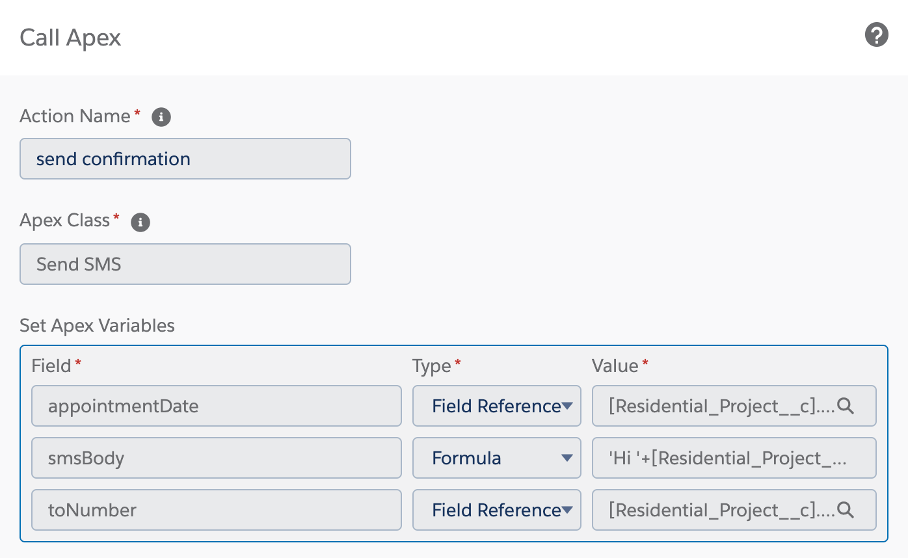Select the smsBody field box
This screenshot has width=908, height=558.
click(216, 458)
